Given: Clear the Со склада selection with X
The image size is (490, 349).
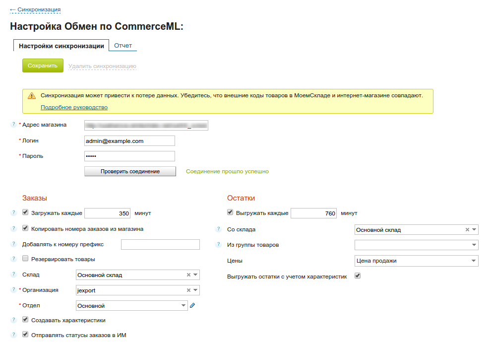Looking at the screenshot, I should pos(467,230).
